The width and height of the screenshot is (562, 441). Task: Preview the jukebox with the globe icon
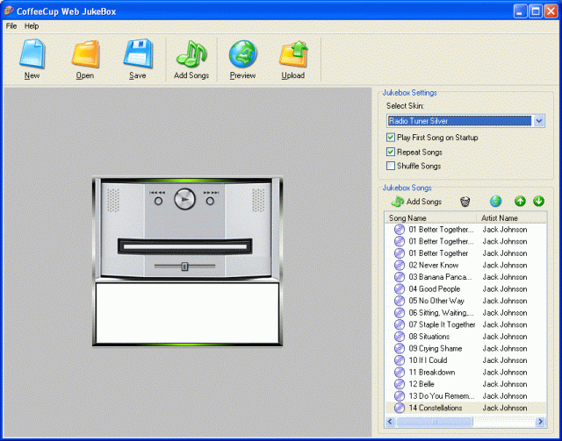click(x=242, y=53)
